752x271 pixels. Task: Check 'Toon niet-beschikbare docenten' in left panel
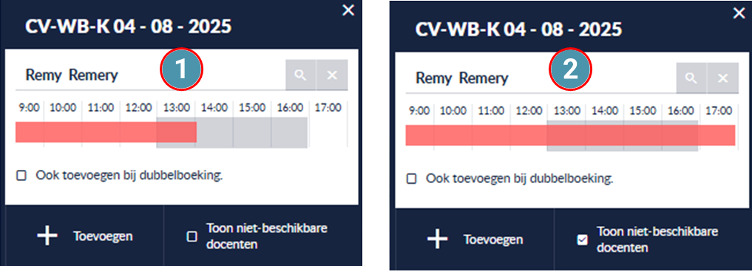tap(192, 236)
